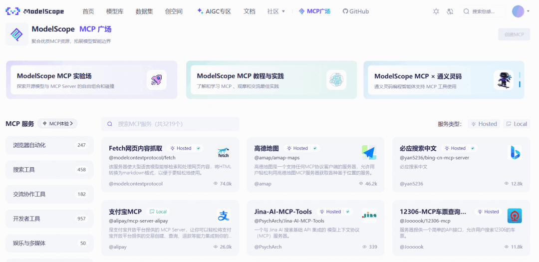This screenshot has height=262, width=539.
Task: Open the 模型库 nav item
Action: click(x=115, y=11)
